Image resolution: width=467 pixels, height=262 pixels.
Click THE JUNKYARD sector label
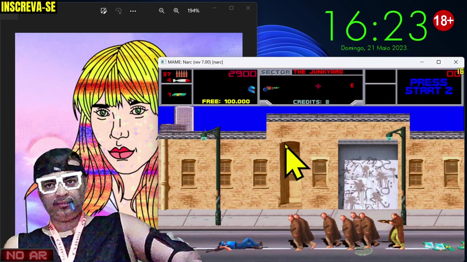pos(318,72)
